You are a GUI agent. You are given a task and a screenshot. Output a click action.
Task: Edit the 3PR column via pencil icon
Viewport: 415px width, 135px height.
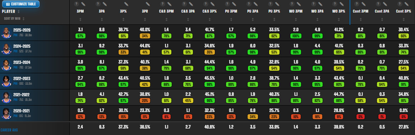[148, 4]
